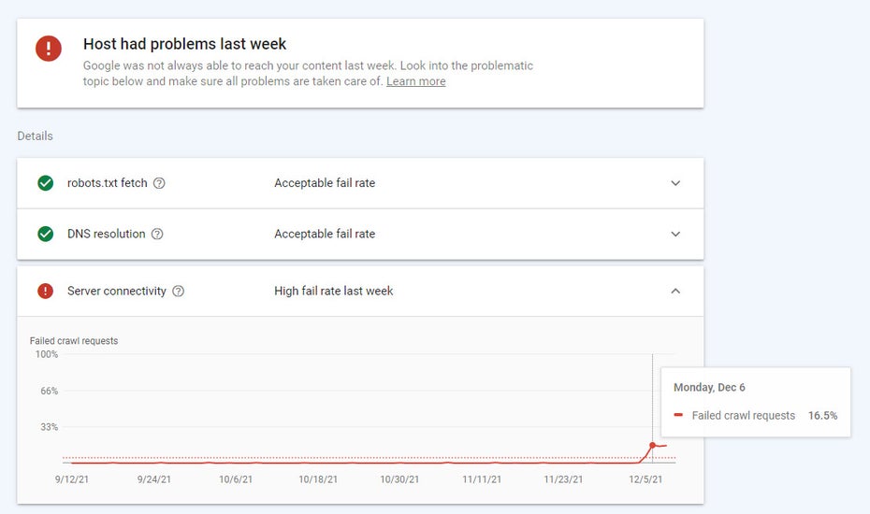Screen dimensions: 870x514
Task: Click the green check icon for robots.txt fetch
Action: point(45,183)
